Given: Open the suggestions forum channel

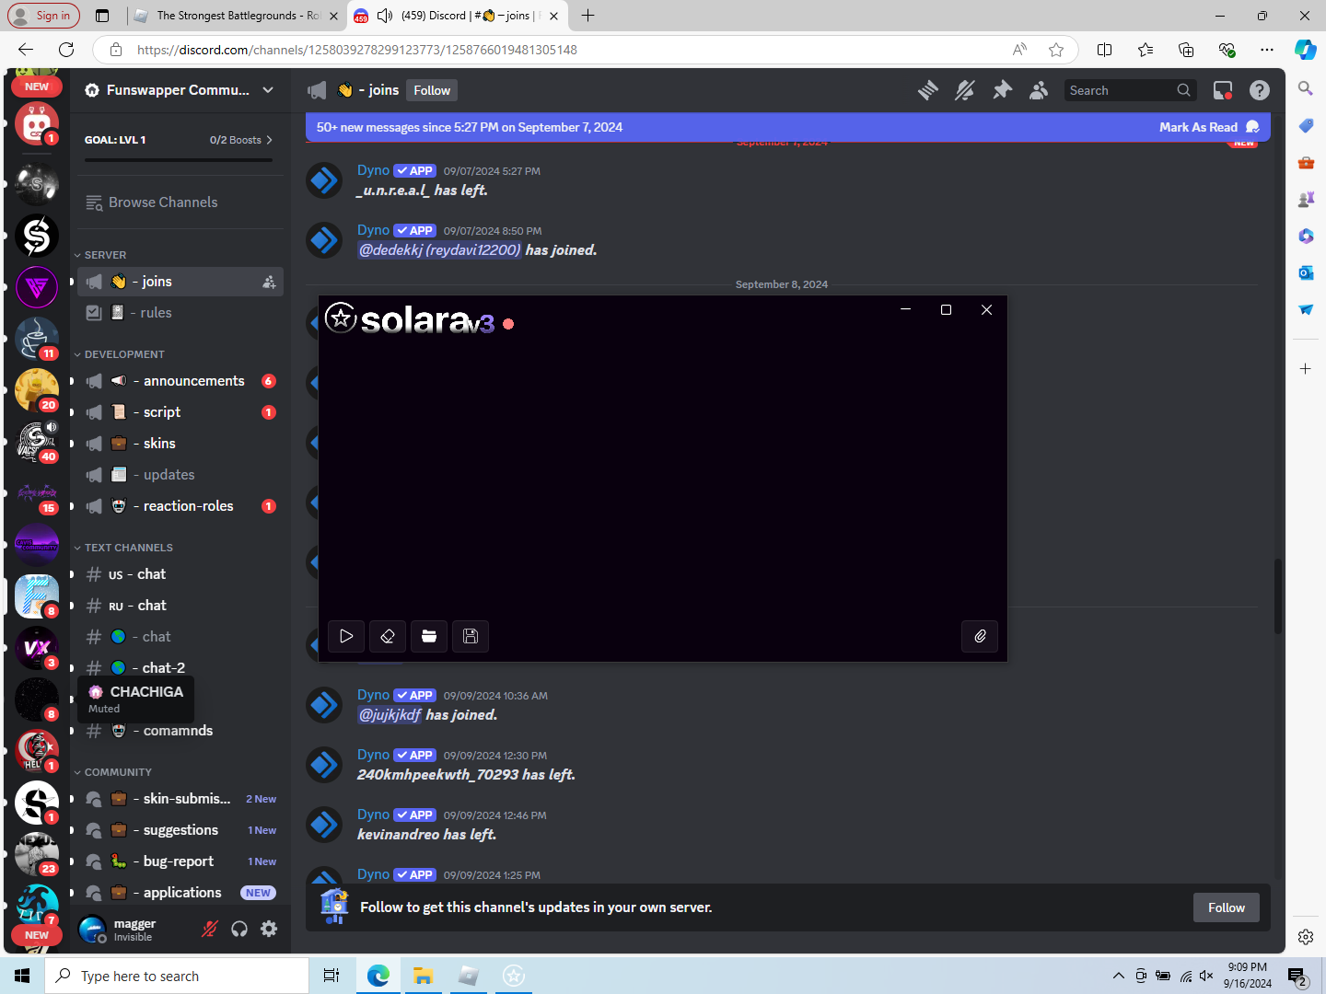Looking at the screenshot, I should (180, 830).
